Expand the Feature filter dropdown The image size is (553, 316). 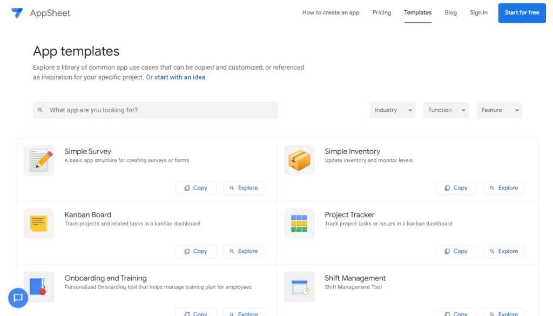500,110
